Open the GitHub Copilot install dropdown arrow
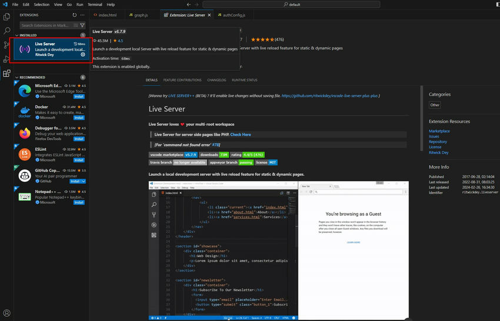The width and height of the screenshot is (500, 321). 84,181
